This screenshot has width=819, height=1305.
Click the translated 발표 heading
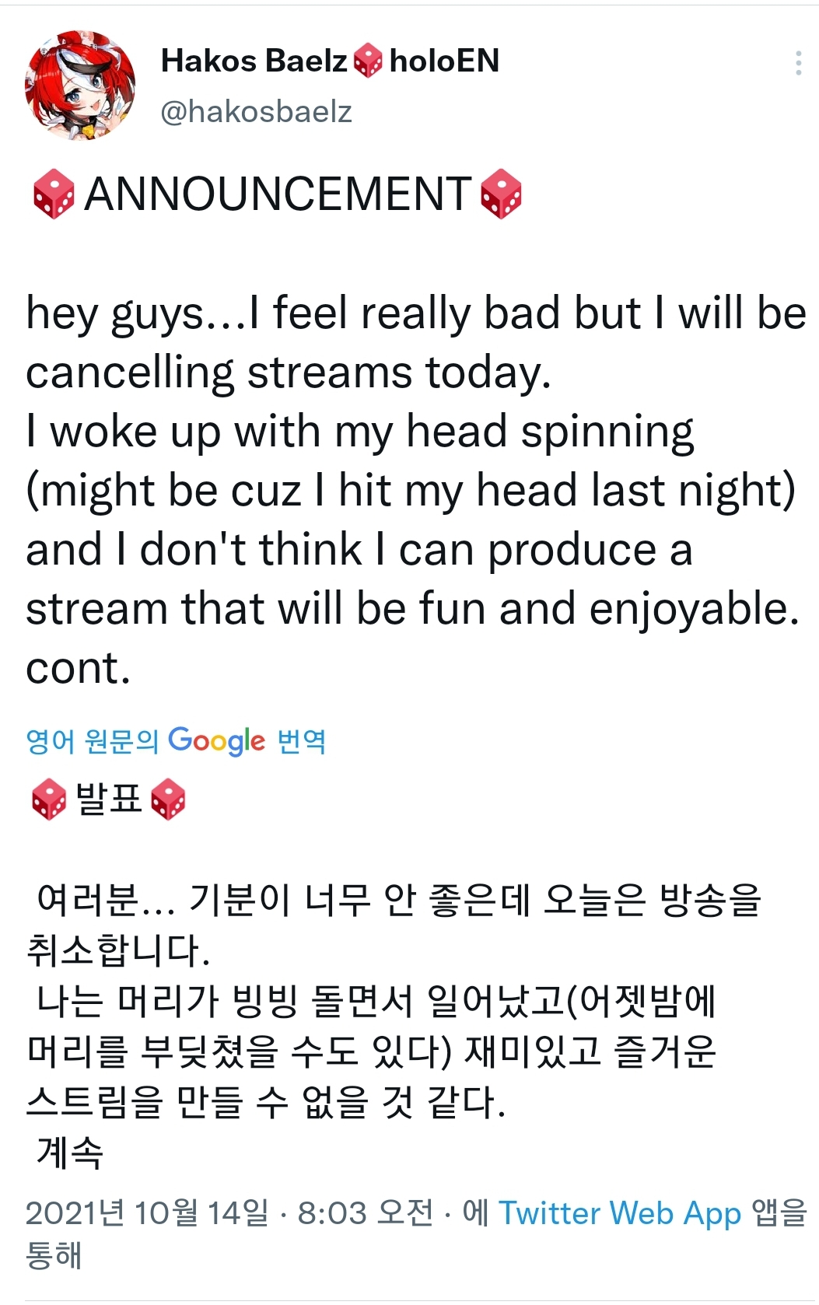109,799
